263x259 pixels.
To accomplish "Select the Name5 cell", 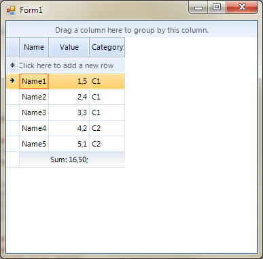I will (34, 144).
